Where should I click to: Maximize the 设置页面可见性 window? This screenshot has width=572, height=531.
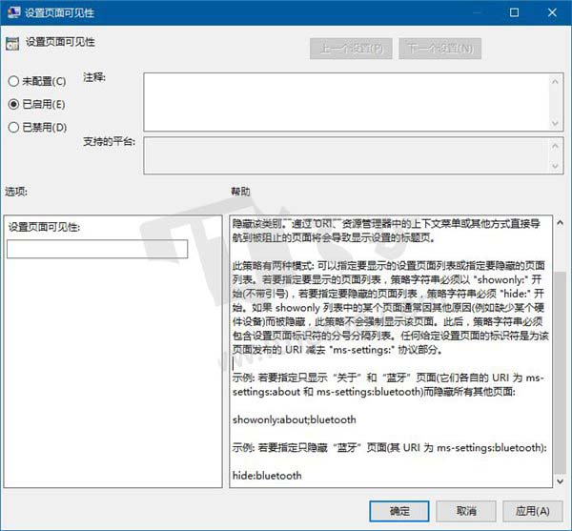pyautogui.click(x=514, y=12)
